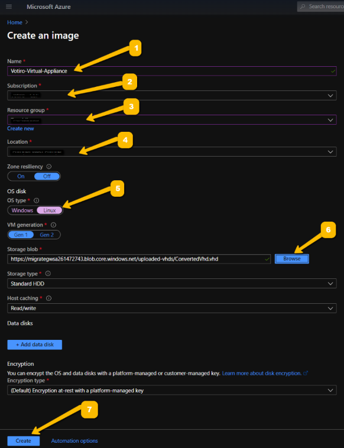Choose Gen 2 VM generation
The height and width of the screenshot is (448, 344).
tap(47, 235)
